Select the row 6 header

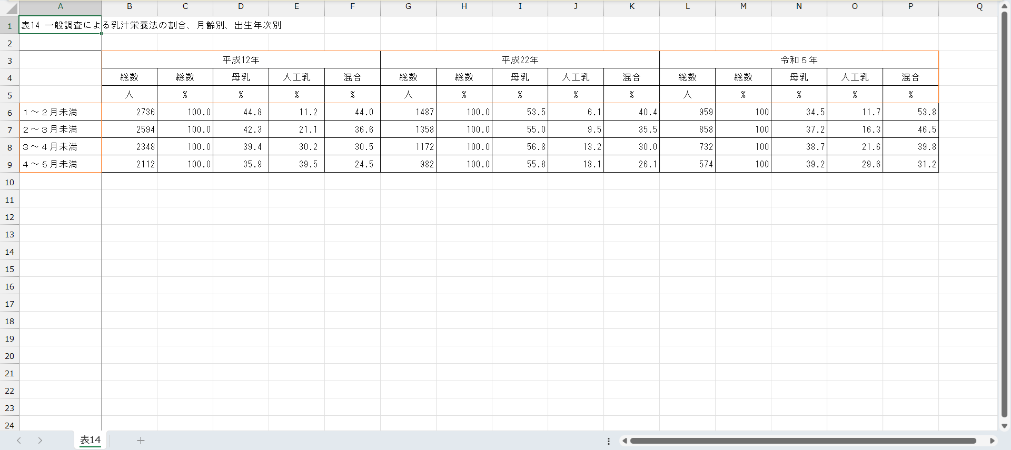[x=9, y=113]
